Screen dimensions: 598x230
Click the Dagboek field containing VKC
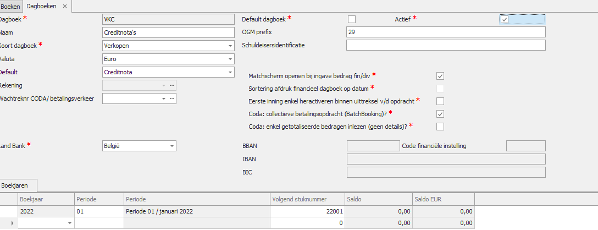coord(168,19)
